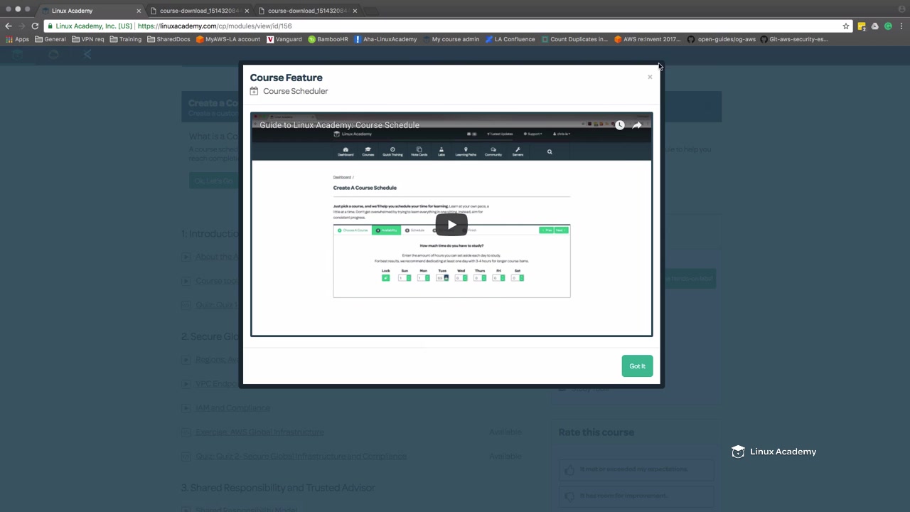
Task: Close the last course-download tab
Action: pyautogui.click(x=355, y=11)
